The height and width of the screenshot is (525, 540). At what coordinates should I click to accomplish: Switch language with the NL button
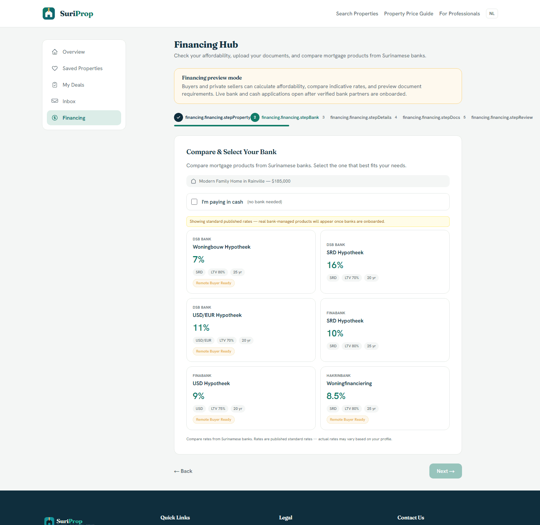492,13
